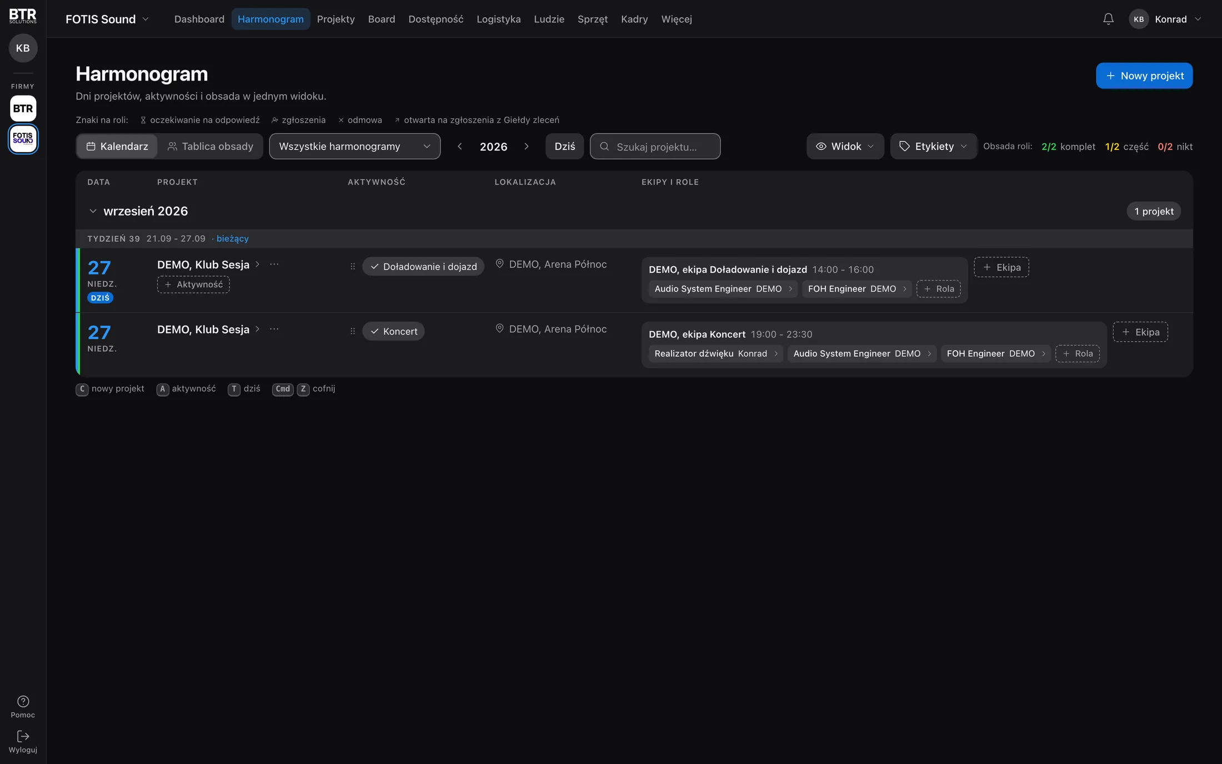The width and height of the screenshot is (1222, 764).
Task: Open the Konrad user menu
Action: 1166,19
